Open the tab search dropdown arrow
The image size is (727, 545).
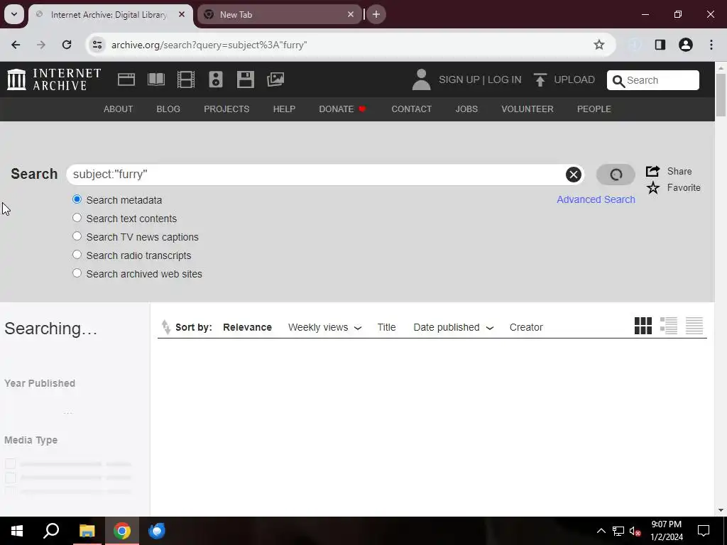pyautogui.click(x=14, y=14)
